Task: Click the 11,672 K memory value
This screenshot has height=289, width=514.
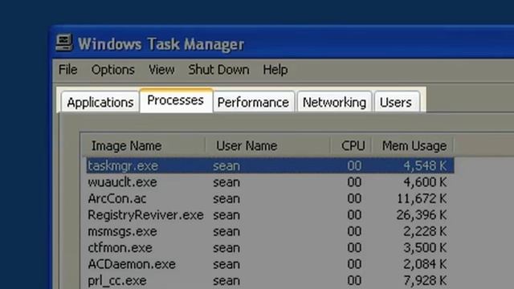Action: coord(422,198)
